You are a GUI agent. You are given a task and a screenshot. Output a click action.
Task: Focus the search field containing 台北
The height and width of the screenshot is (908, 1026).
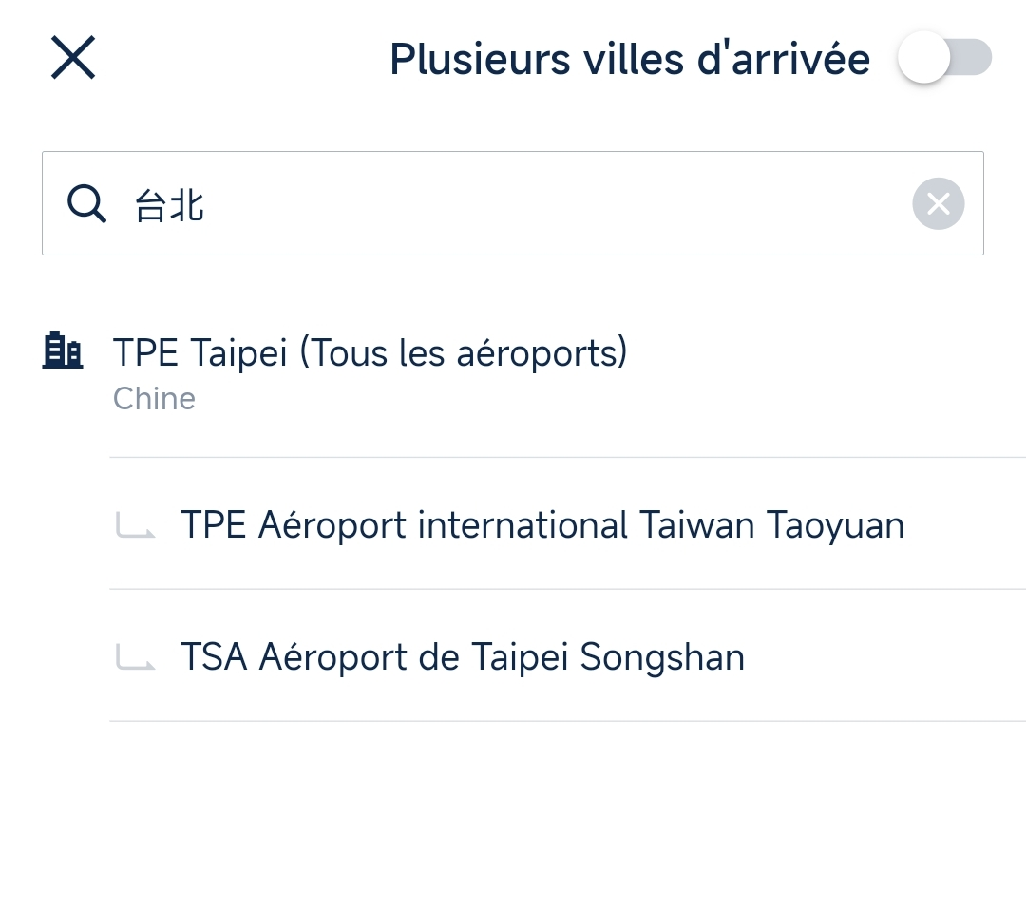click(x=513, y=203)
